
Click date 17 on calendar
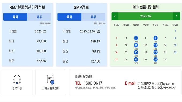click(x=126, y=52)
